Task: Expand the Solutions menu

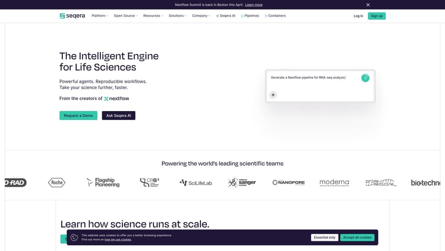Action: 178,16
